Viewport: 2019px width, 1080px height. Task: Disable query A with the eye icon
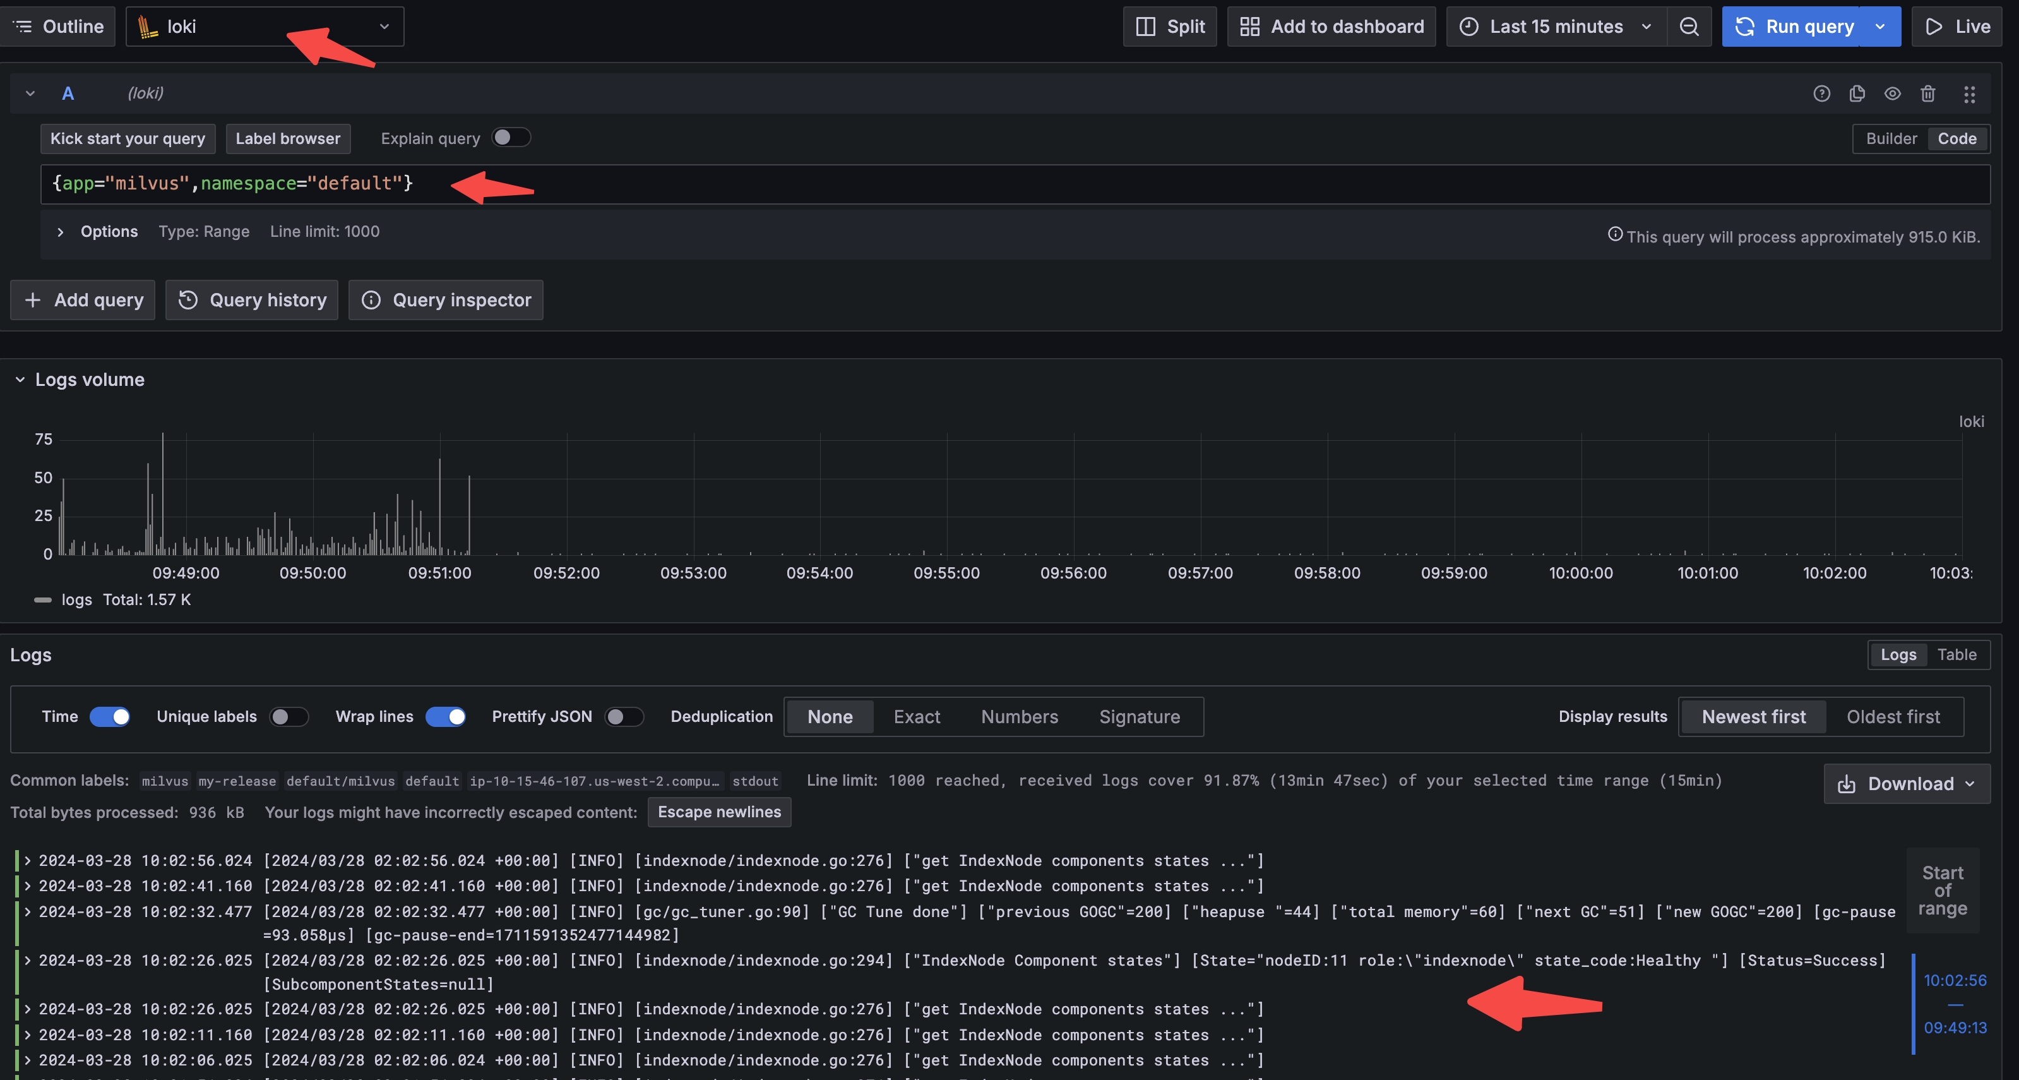[x=1893, y=93]
